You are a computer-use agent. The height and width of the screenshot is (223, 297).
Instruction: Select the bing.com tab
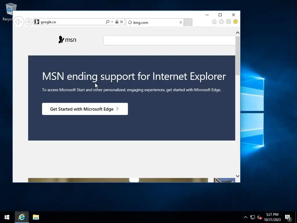(x=155, y=22)
